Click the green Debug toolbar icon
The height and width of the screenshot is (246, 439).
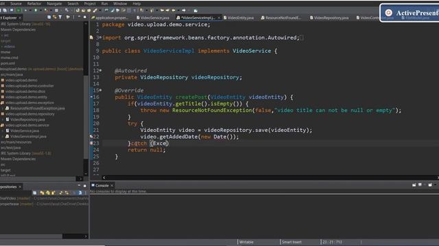pos(19,10)
